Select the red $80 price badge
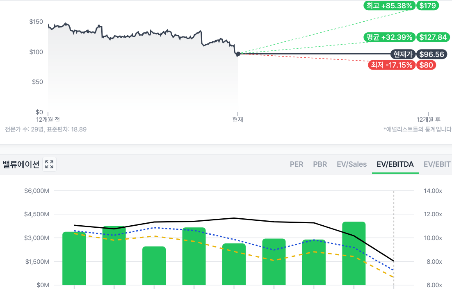Image resolution: width=452 pixels, height=290 pixels. click(426, 65)
